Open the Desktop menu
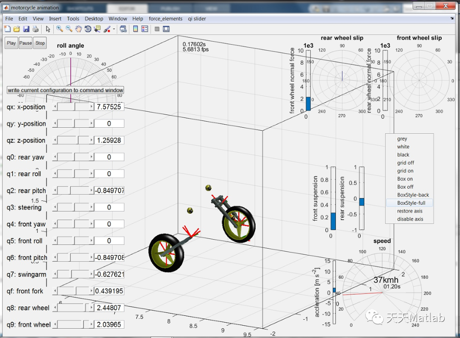 (x=94, y=19)
